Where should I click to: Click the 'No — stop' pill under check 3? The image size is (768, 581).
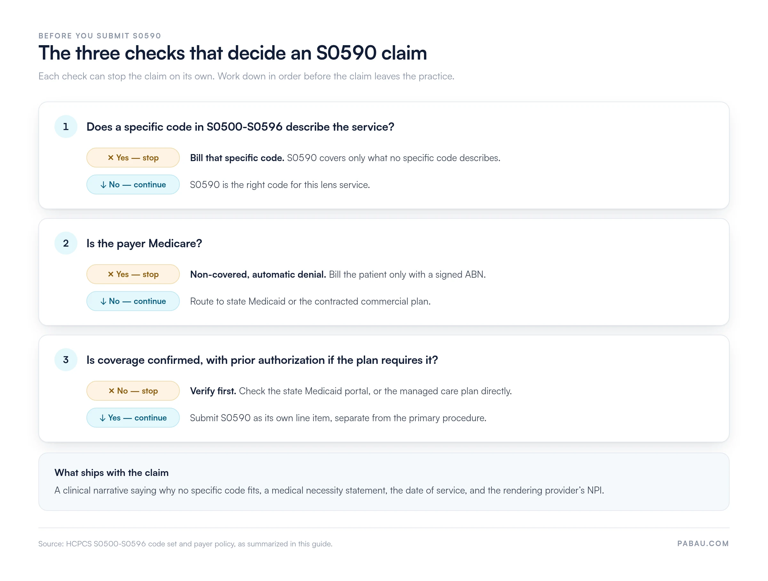coord(133,391)
